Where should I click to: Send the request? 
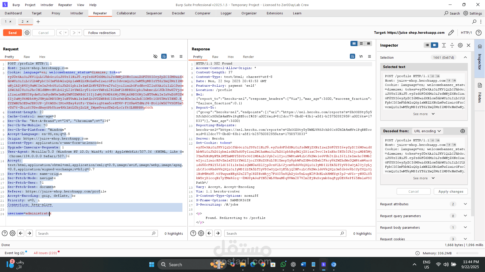coord(12,33)
